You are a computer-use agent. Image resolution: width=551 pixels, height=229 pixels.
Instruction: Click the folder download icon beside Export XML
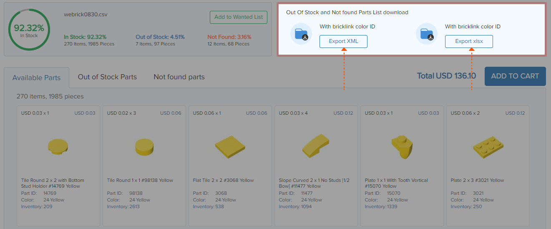(301, 34)
